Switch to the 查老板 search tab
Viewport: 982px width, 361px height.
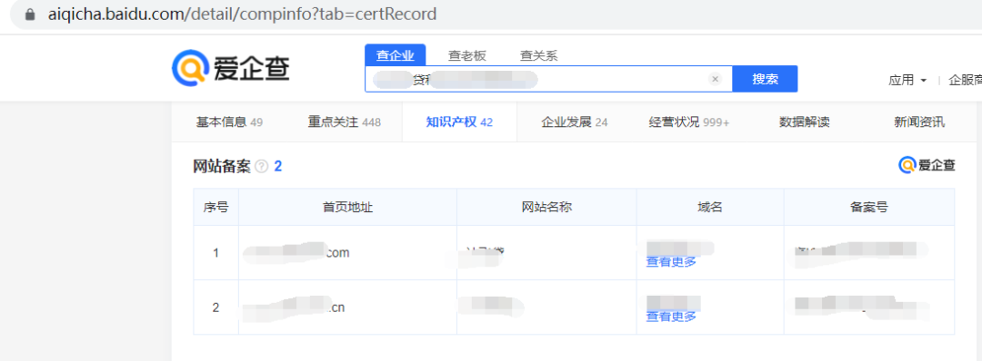(x=466, y=55)
